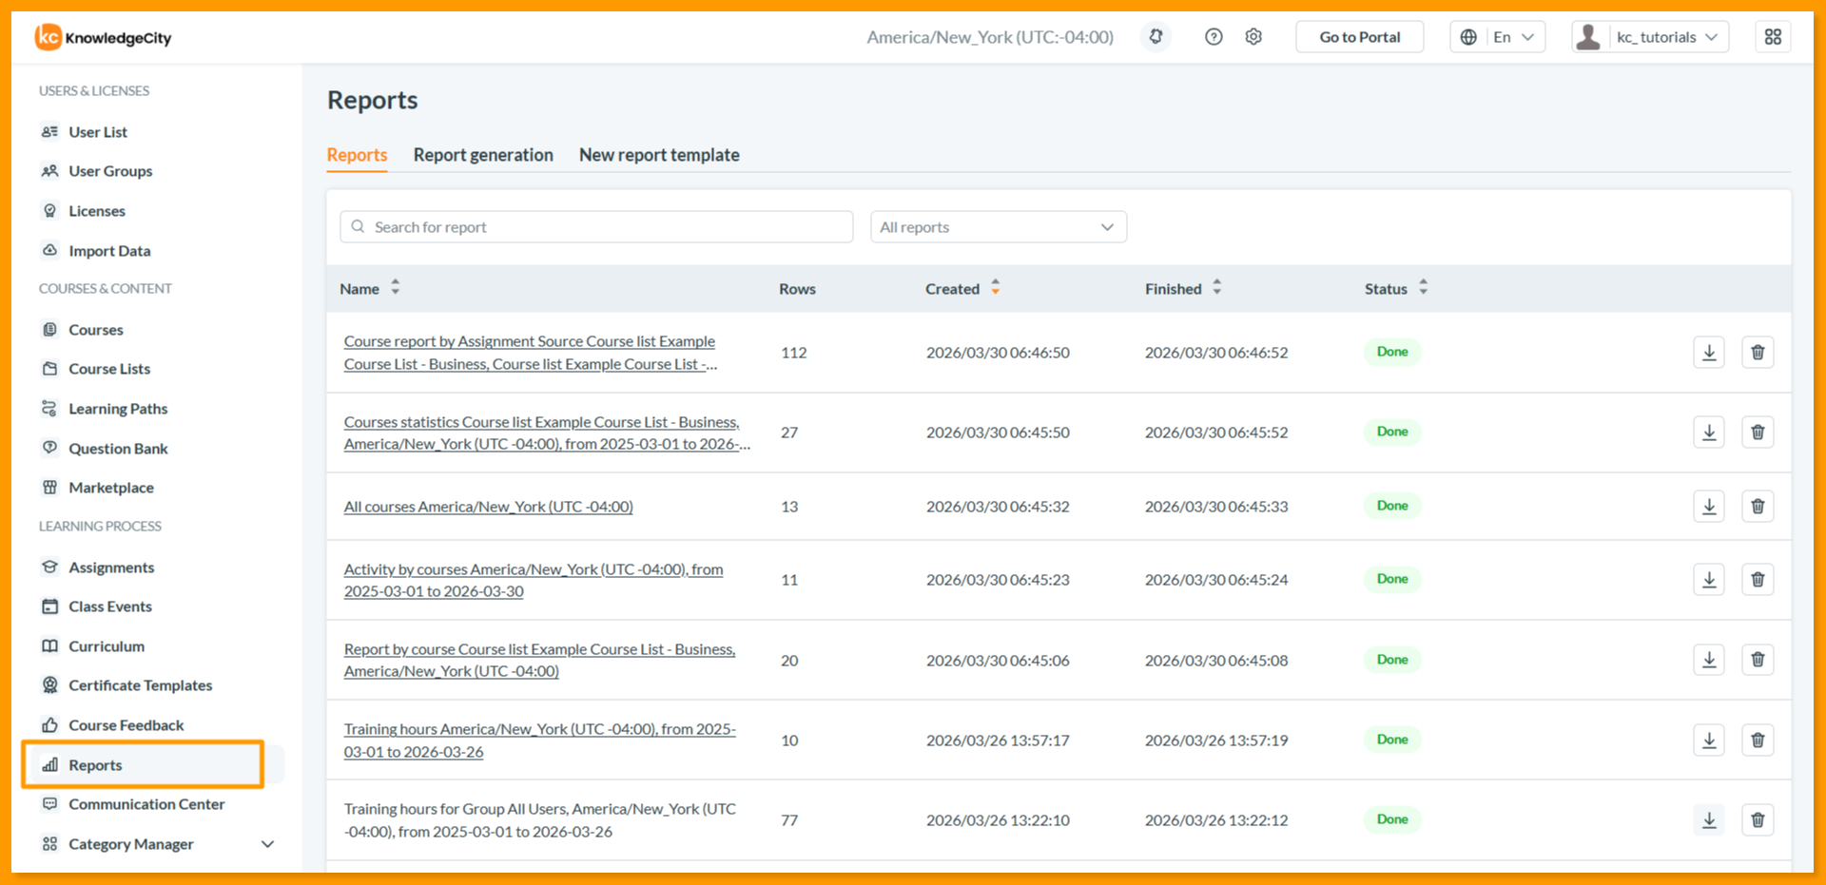
Task: Delete the Activity by courses report
Action: (x=1758, y=580)
